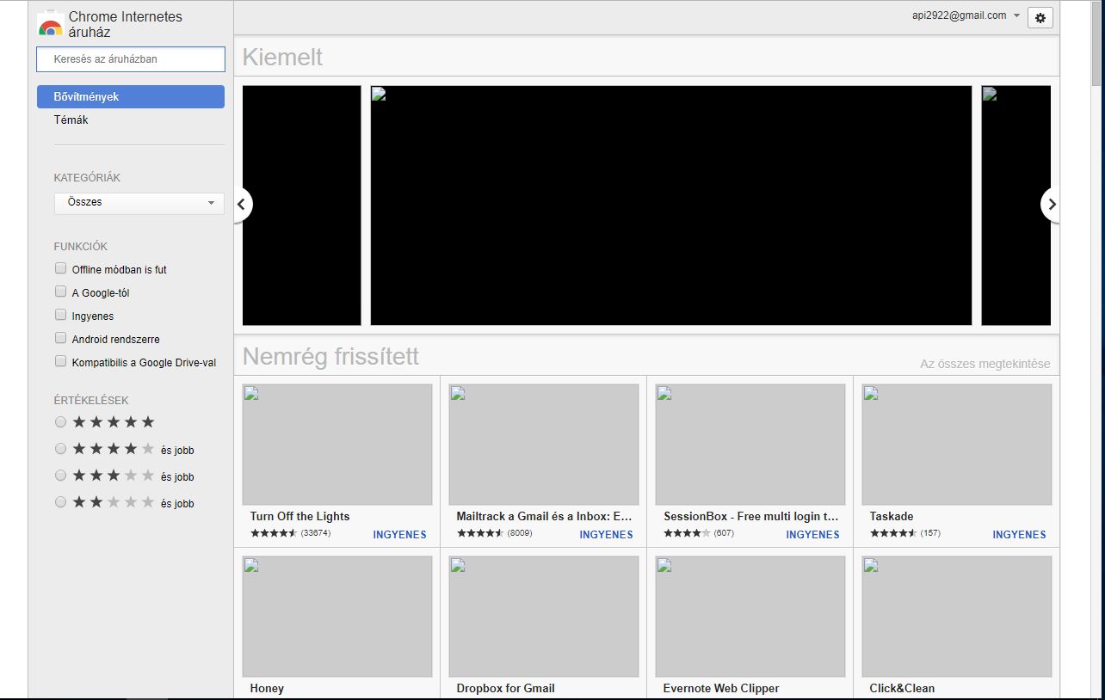Choose two stars és jobb rating
The image size is (1105, 700).
[60, 502]
